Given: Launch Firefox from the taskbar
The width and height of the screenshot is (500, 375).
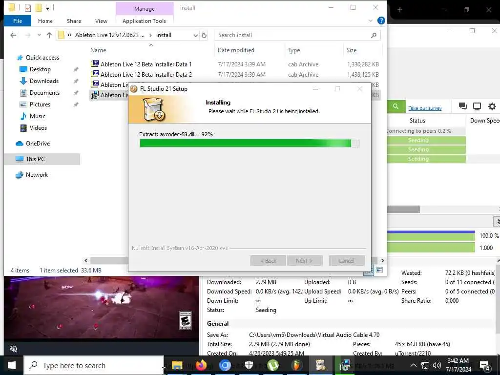Looking at the screenshot, I should pos(201,365).
